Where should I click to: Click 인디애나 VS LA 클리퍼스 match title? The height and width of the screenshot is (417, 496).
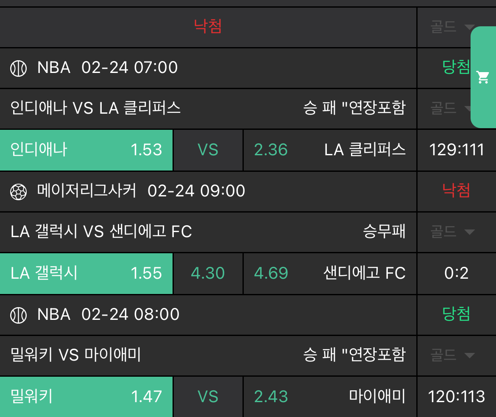96,108
